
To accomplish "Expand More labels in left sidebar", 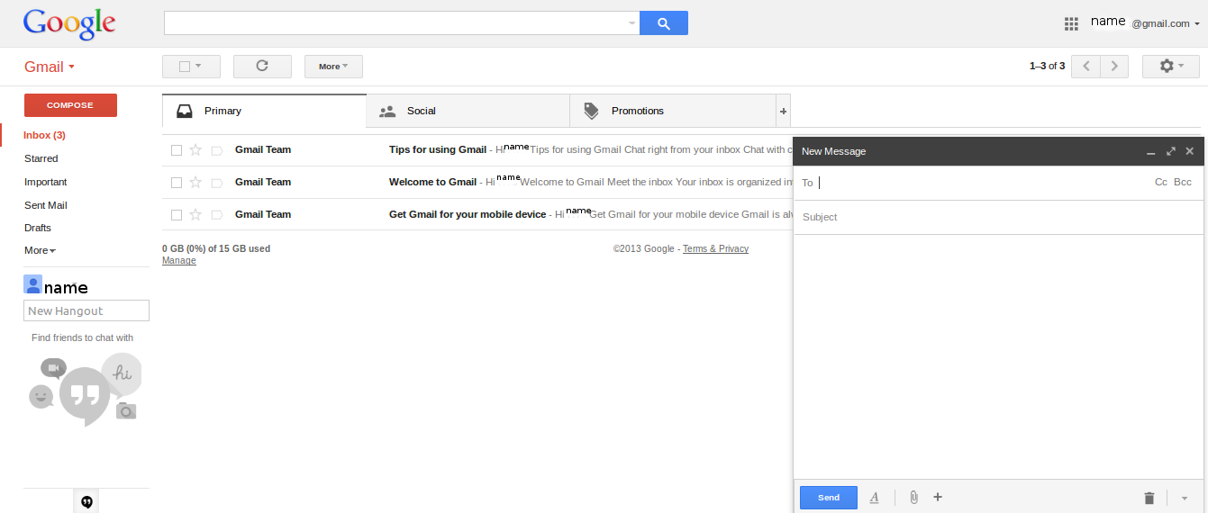I will [x=40, y=250].
